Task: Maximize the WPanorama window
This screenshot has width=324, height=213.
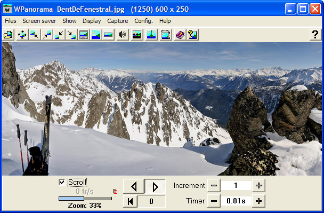Action: tap(303, 9)
